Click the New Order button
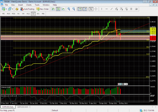Screen dimensions: 158x112 point(42,9)
